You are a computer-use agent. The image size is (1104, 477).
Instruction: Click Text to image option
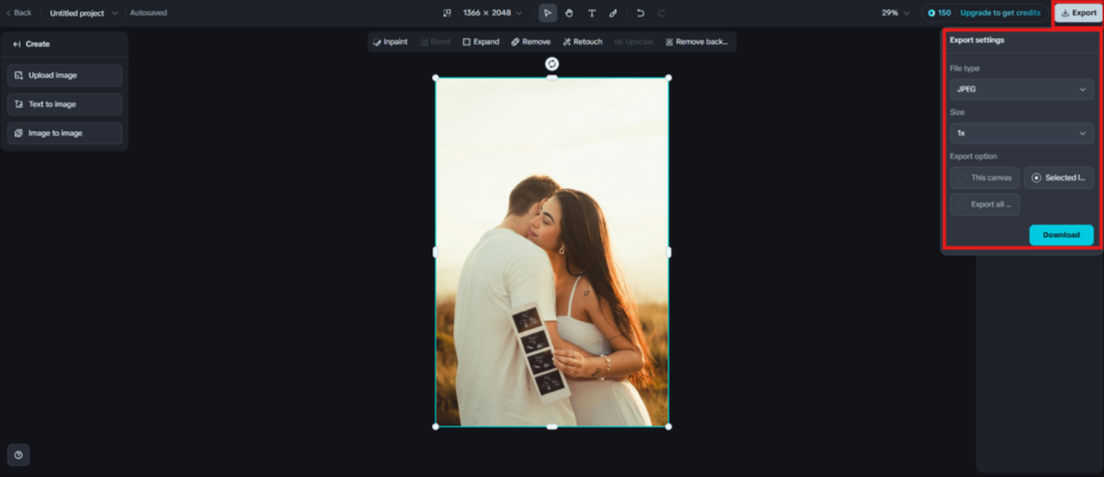65,104
